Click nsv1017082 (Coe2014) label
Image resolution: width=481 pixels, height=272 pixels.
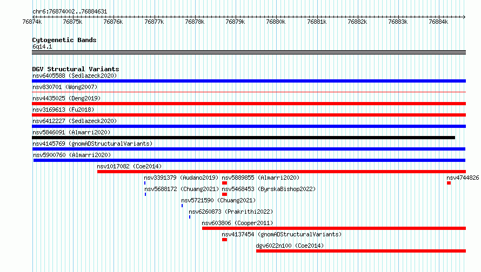pyautogui.click(x=130, y=166)
